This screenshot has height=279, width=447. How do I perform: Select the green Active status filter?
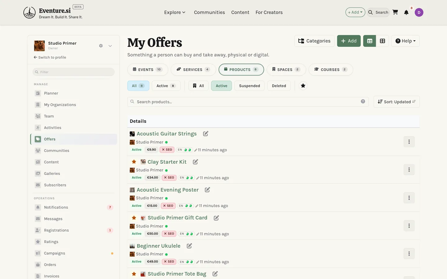221,86
